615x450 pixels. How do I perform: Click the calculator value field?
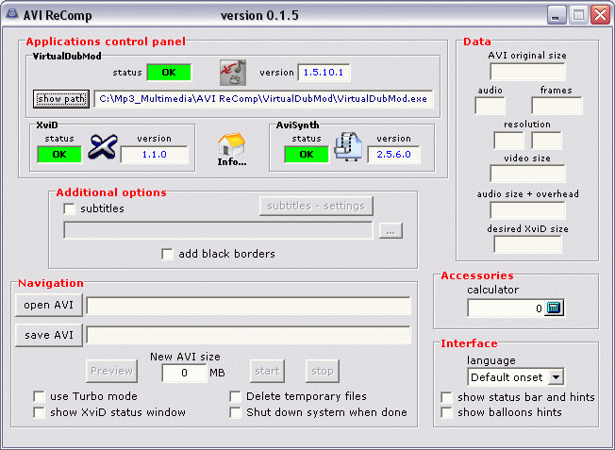pyautogui.click(x=506, y=308)
